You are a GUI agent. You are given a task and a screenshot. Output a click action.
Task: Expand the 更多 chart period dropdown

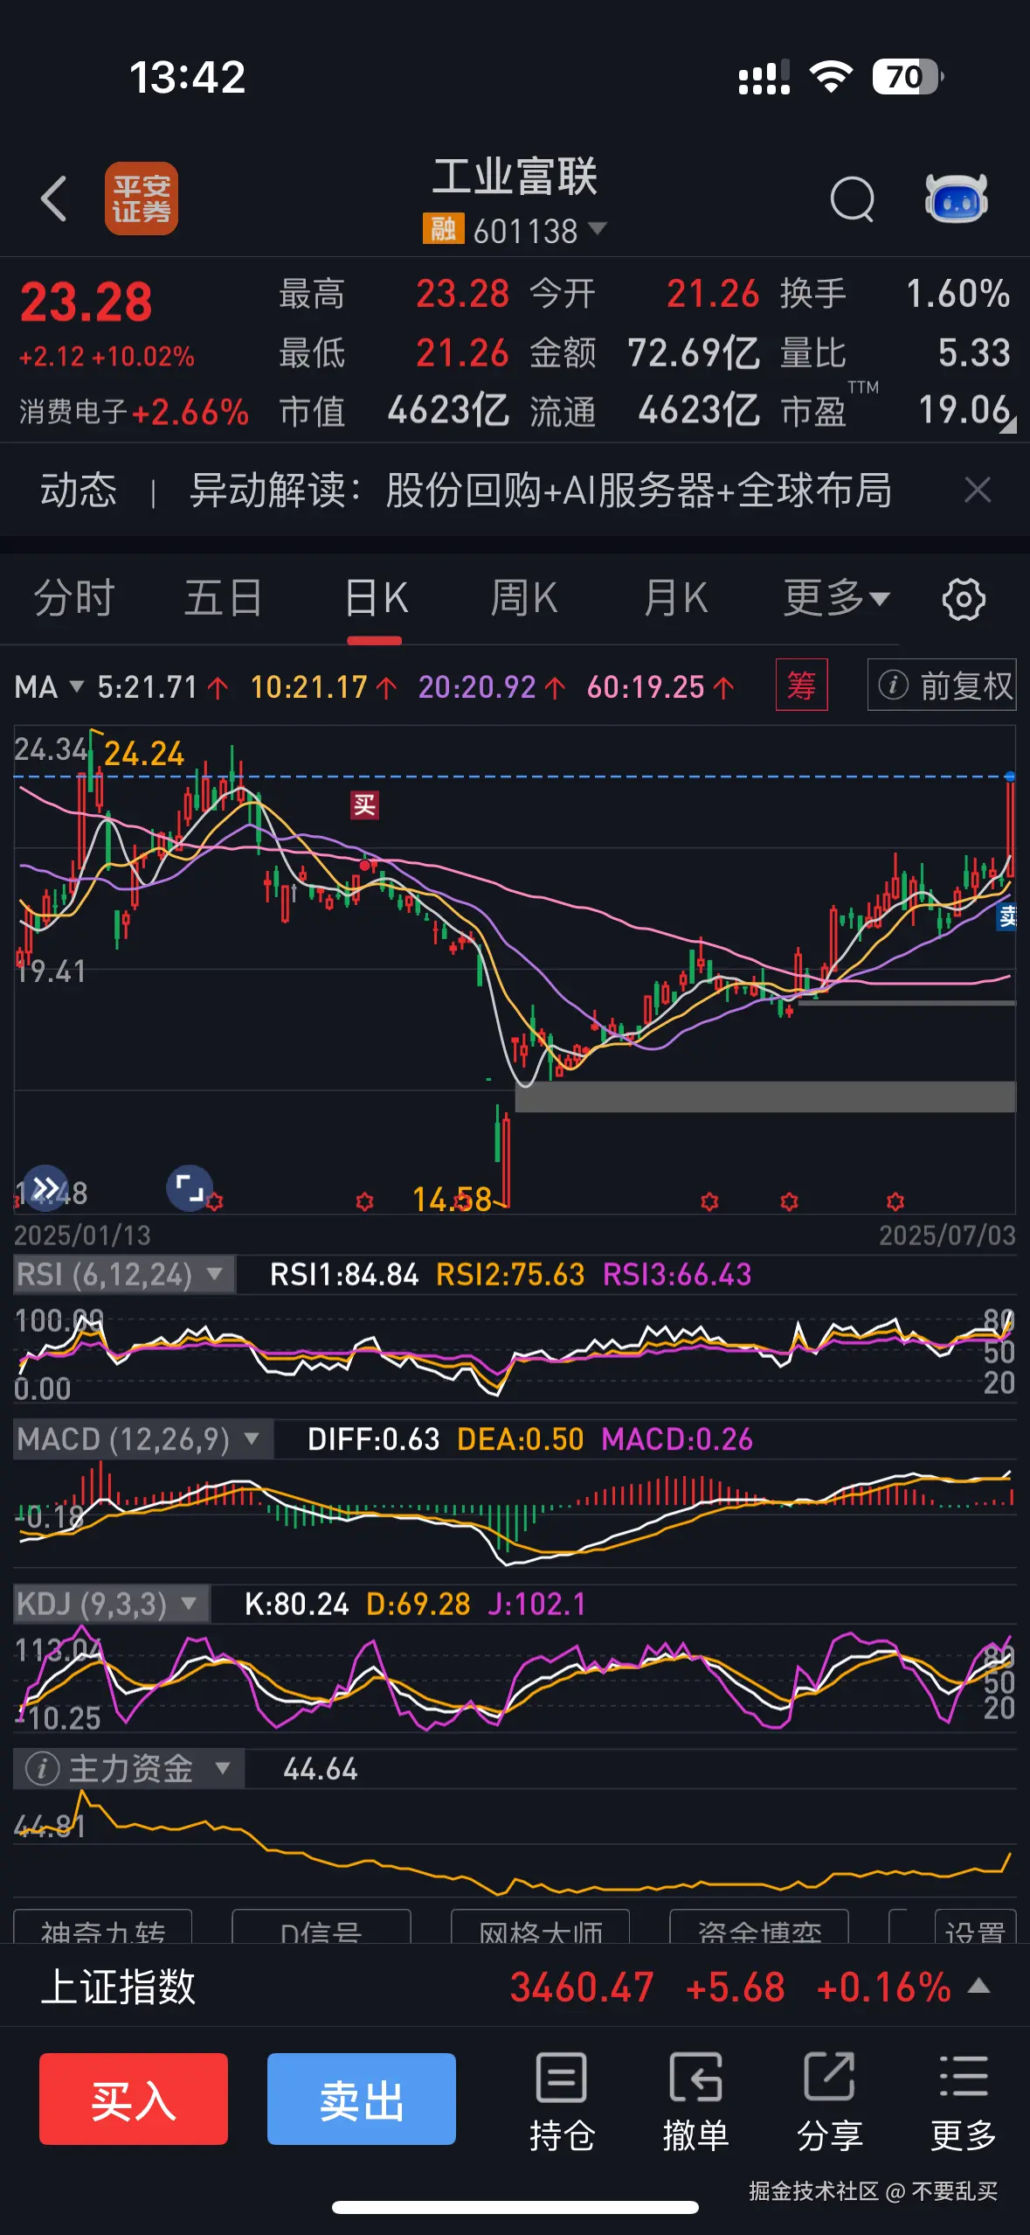(x=835, y=600)
